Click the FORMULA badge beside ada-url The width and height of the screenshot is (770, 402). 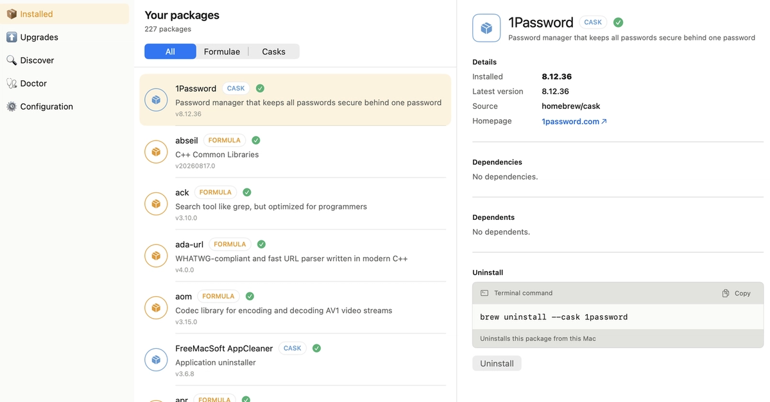230,244
